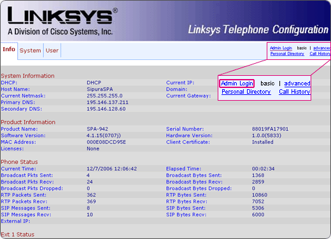Click the 'SIP Messages Sent:' label

coord(25,208)
